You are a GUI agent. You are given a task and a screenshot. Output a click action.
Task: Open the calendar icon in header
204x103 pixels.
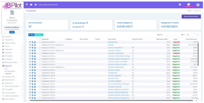point(180,4)
